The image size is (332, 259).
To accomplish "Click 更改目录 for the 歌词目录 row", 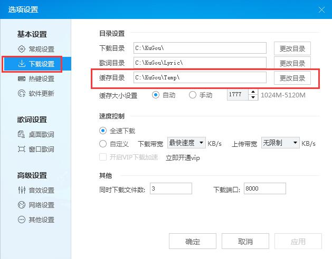I will point(292,63).
